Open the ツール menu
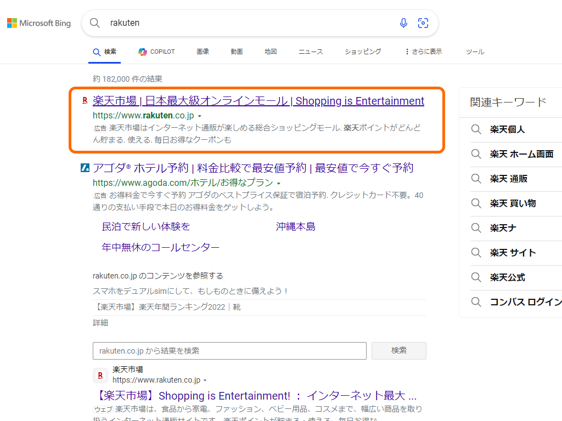The image size is (562, 421). tap(475, 52)
